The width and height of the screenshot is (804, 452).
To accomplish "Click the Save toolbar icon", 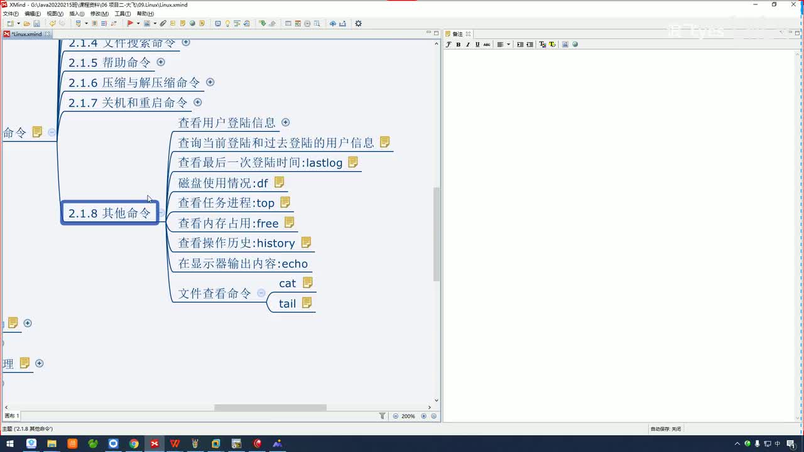I will [37, 23].
